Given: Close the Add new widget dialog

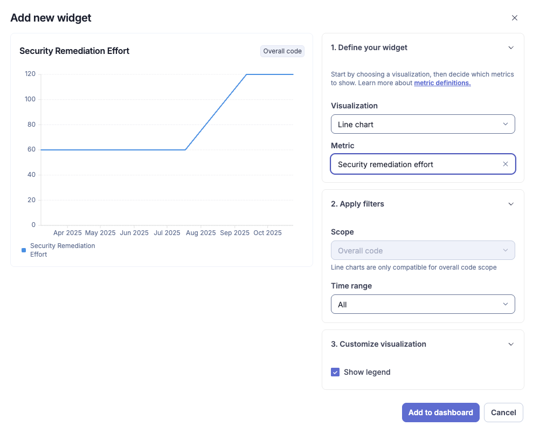Looking at the screenshot, I should 515,18.
